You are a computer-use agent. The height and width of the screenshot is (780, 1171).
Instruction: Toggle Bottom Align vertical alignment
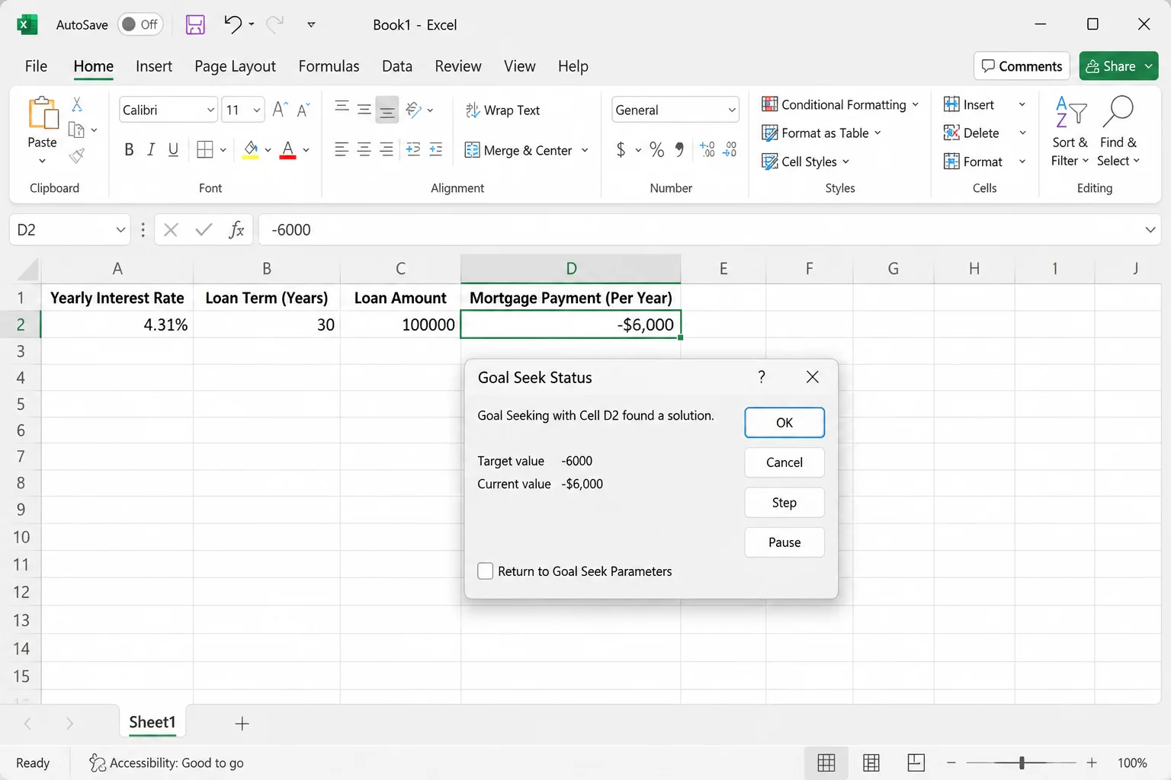point(387,110)
